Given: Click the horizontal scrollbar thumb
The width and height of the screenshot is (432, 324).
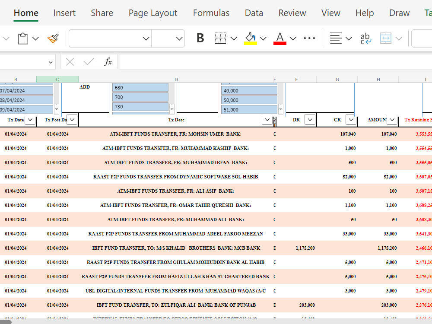Looking at the screenshot, I should 6,322.
